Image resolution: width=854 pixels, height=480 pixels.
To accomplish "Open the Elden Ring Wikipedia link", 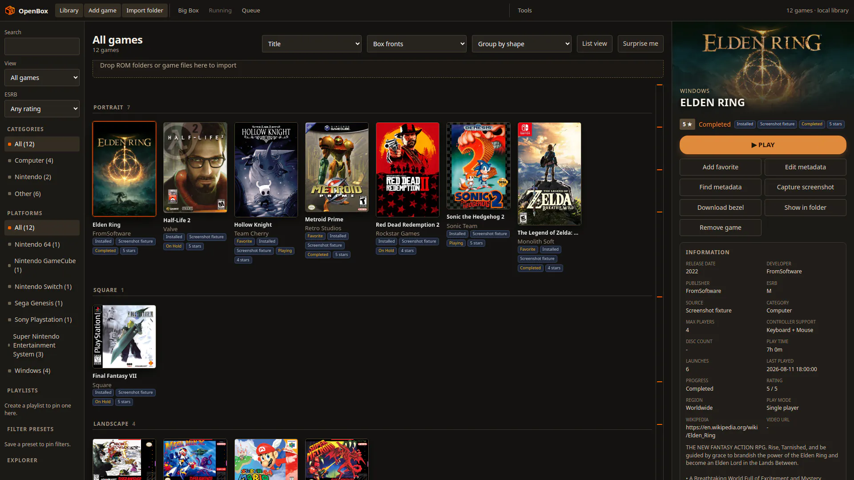I will click(721, 431).
